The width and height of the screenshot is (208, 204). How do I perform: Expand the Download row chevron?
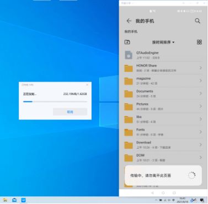(200, 145)
